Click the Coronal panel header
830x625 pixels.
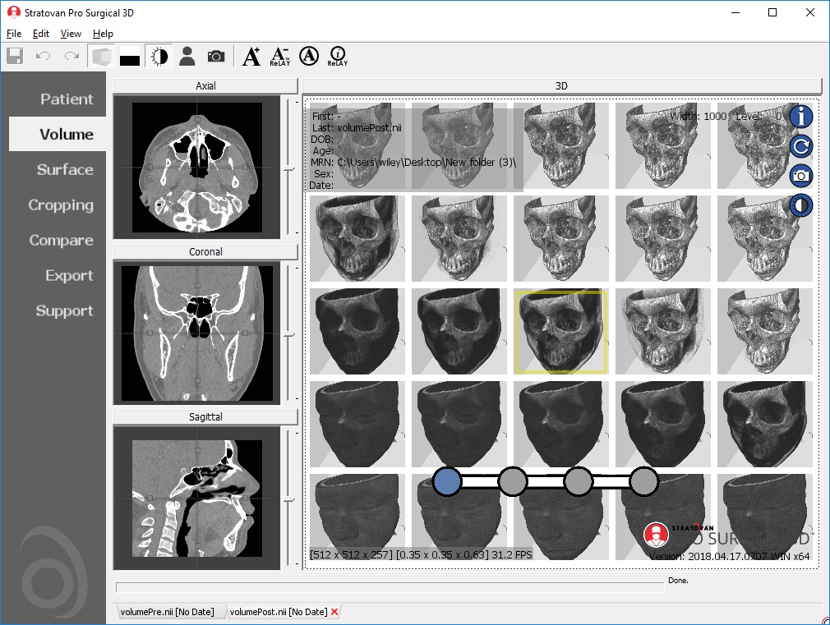point(205,252)
